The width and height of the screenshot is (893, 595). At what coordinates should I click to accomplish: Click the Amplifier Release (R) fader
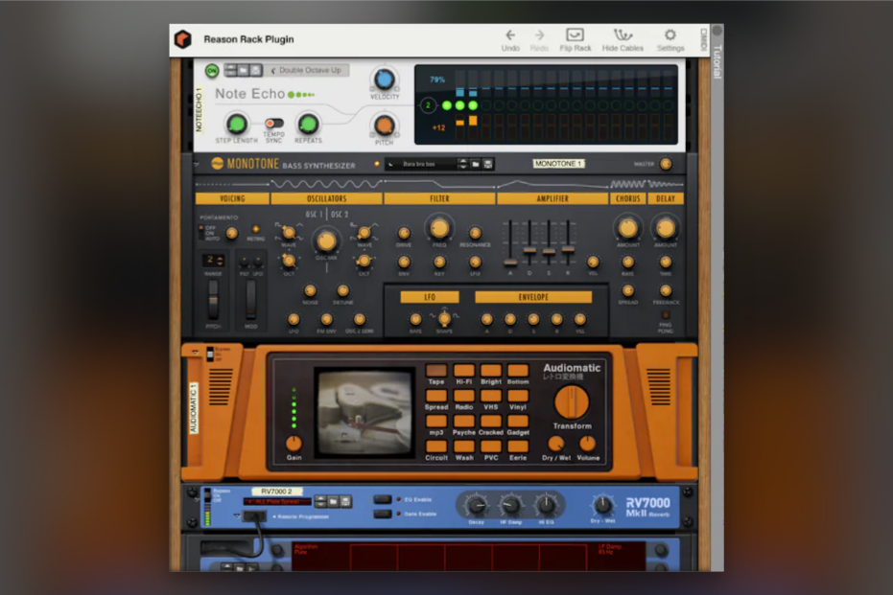[568, 249]
